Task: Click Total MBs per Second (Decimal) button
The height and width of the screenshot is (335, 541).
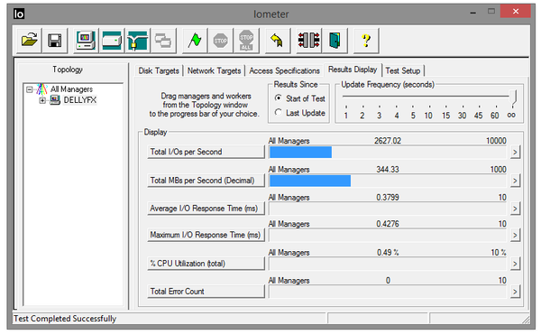Action: coord(206,181)
